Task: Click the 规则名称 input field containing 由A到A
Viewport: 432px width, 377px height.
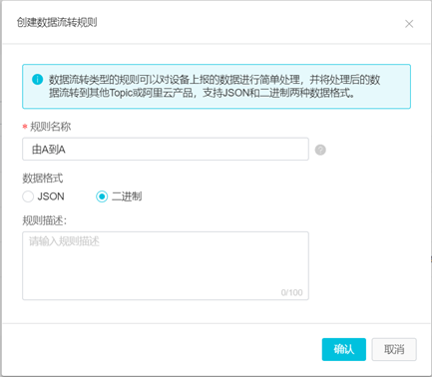Action: (166, 149)
